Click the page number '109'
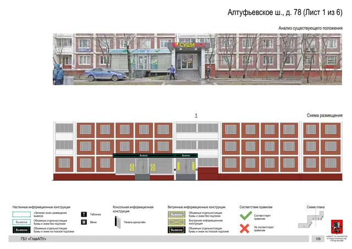The image size is (352, 249). coord(318,239)
